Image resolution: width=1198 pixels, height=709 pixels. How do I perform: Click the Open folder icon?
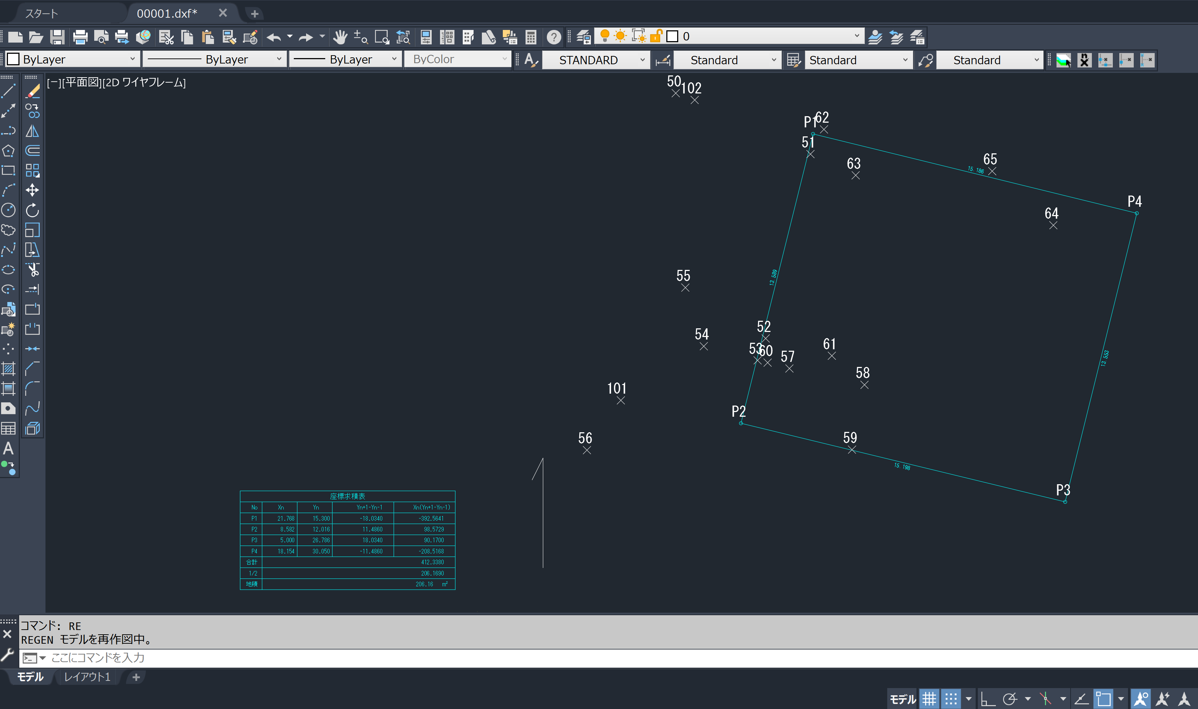coord(36,37)
